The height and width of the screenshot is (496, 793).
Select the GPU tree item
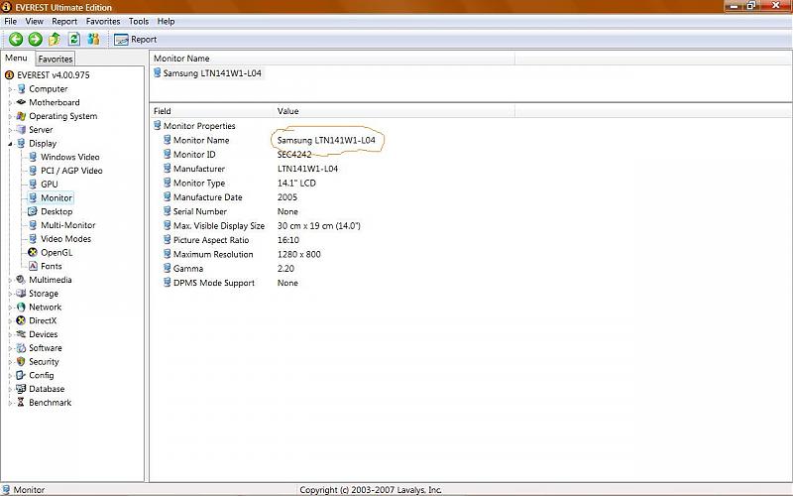pyautogui.click(x=49, y=185)
